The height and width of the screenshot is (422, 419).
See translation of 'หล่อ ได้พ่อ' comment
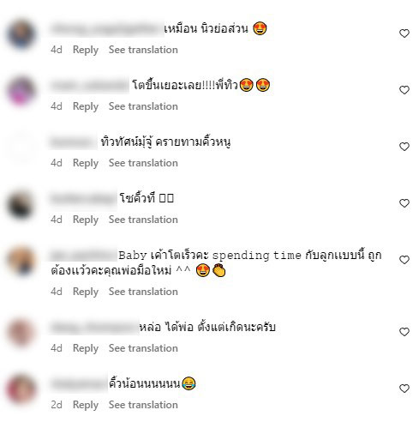pyautogui.click(x=143, y=348)
